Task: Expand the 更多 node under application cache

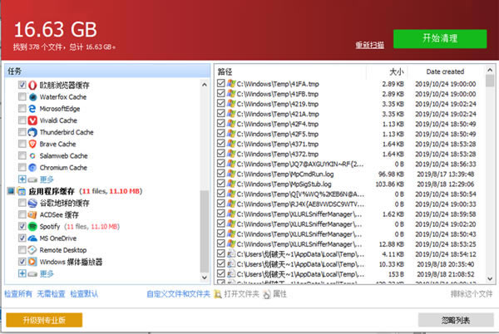Action: pyautogui.click(x=22, y=273)
